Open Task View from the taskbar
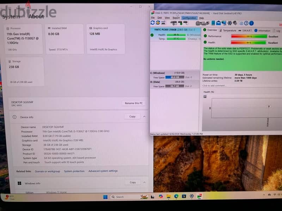The height and width of the screenshot is (211, 282). pyautogui.click(x=153, y=197)
